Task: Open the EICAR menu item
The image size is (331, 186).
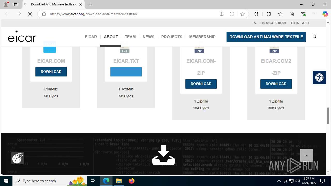Action: (91, 37)
